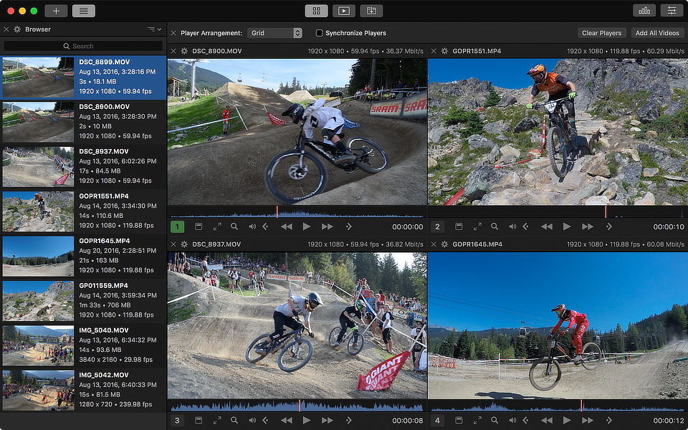The width and height of the screenshot is (688, 430).
Task: Click the timeline scrubber of DSC_8900.MOV
Action: tap(297, 212)
